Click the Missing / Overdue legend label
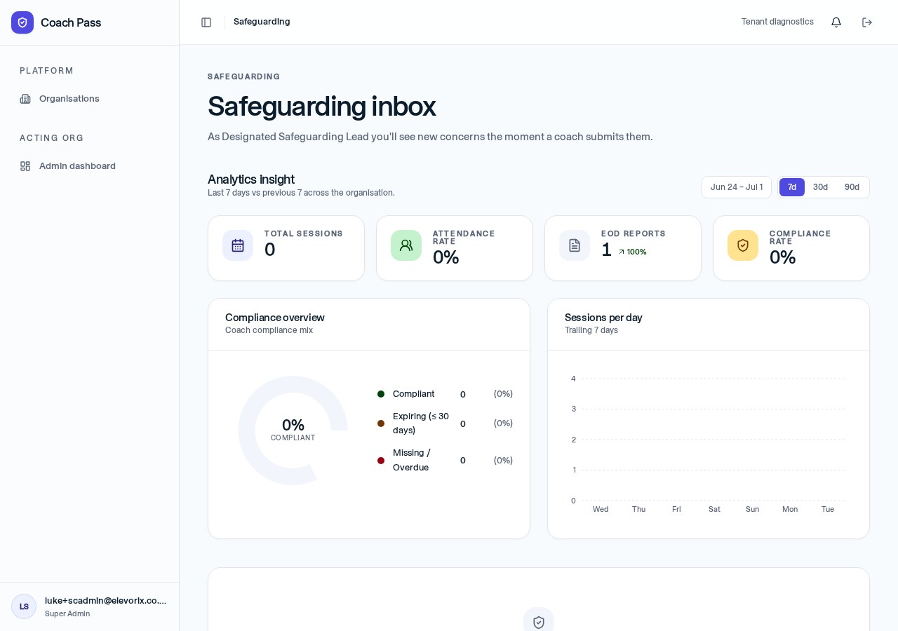The height and width of the screenshot is (631, 898). coord(412,460)
